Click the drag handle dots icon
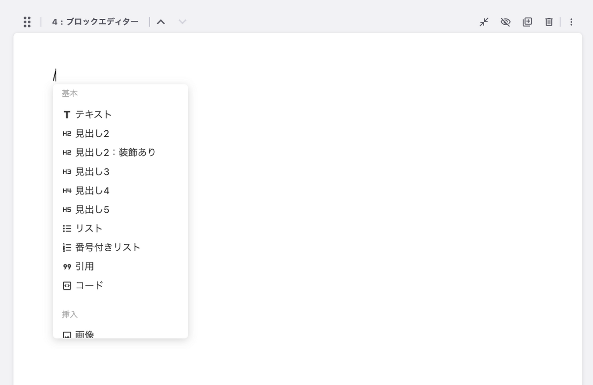 (27, 22)
